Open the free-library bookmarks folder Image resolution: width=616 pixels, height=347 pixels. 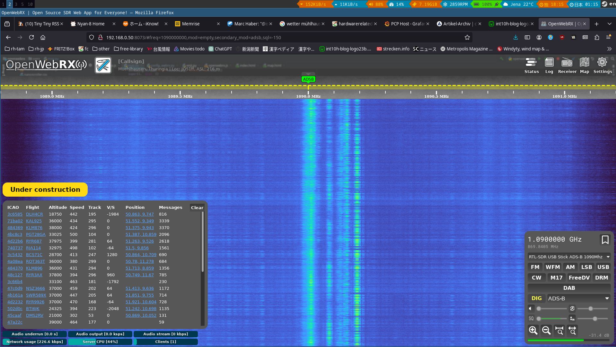128,49
